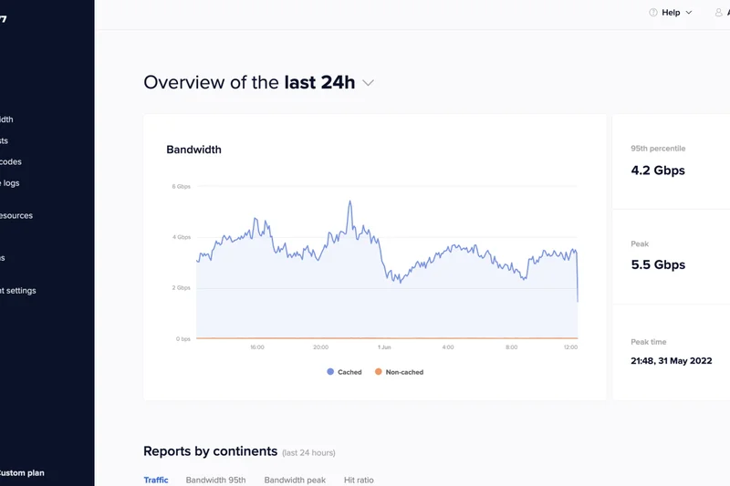Switch to the Bandwidth 95th tab
730x486 pixels.
click(215, 480)
